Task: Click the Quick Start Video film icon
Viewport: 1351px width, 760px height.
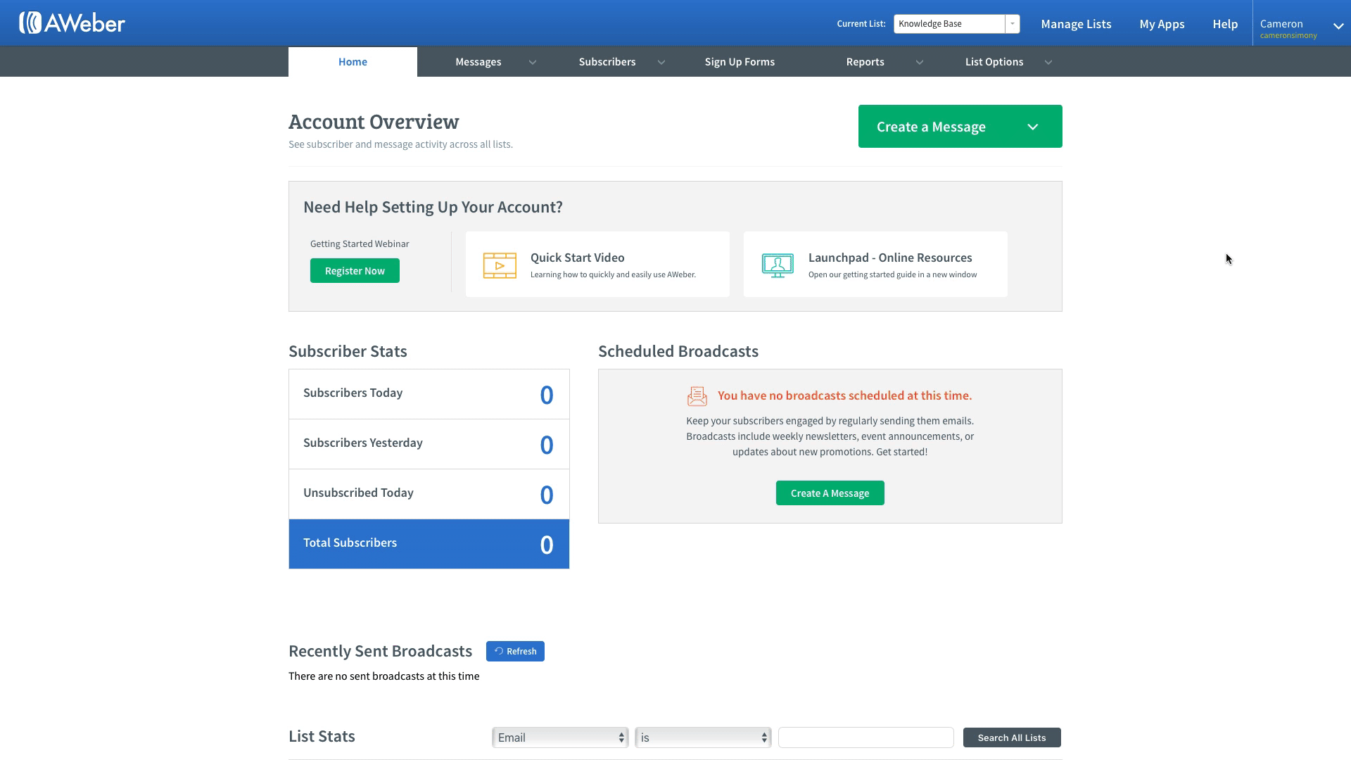Action: point(500,265)
